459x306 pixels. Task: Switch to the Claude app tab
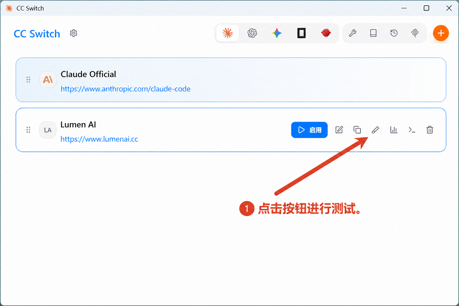228,33
